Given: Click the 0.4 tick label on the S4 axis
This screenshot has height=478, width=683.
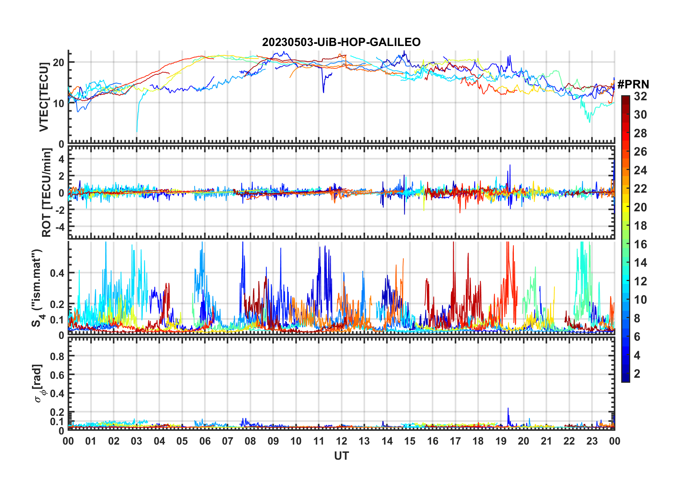Looking at the screenshot, I should 57,273.
